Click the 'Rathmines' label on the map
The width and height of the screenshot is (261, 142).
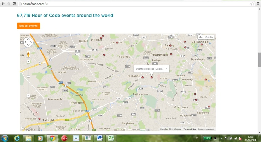[x=161, y=55]
